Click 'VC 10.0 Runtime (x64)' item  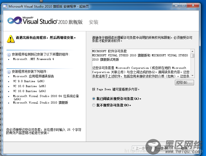coord(30,91)
